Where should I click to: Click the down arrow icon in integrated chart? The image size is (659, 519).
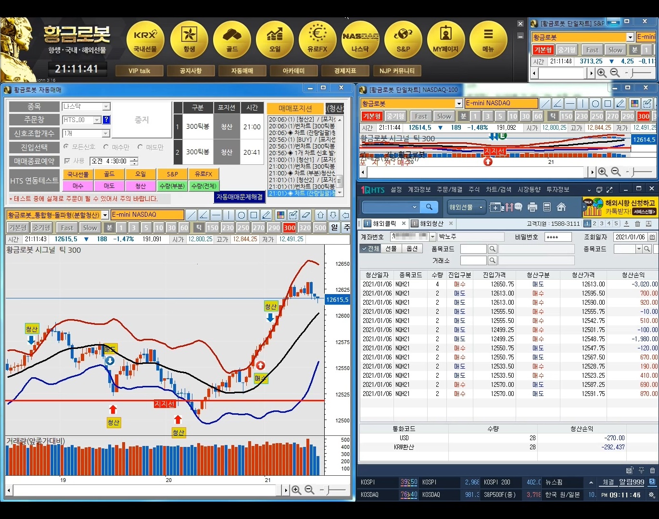tap(333, 215)
